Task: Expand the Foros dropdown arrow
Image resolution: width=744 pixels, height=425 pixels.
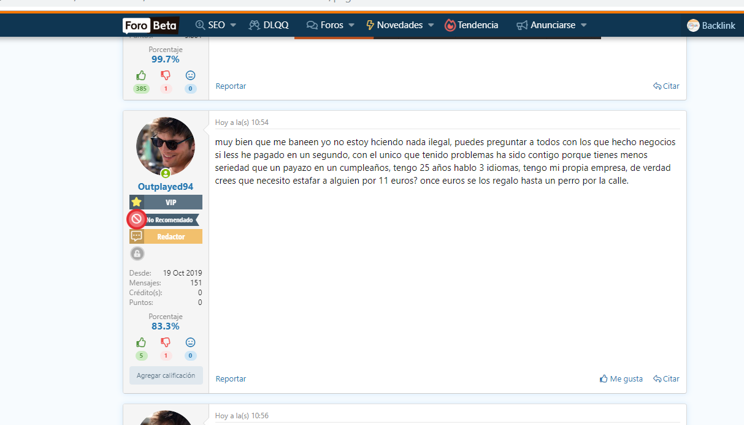Action: 351,25
